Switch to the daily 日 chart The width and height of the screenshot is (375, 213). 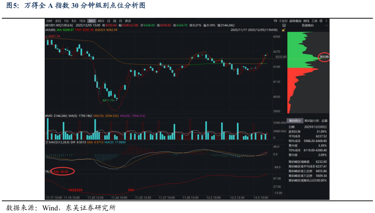coord(109,21)
